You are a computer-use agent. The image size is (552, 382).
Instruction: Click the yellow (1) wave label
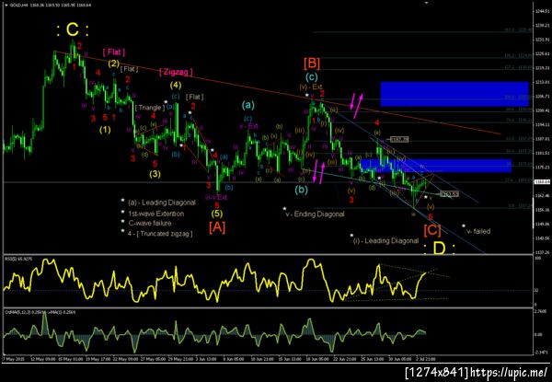tap(105, 130)
